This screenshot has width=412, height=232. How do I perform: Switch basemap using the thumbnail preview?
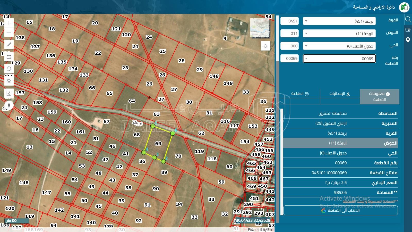260,28
